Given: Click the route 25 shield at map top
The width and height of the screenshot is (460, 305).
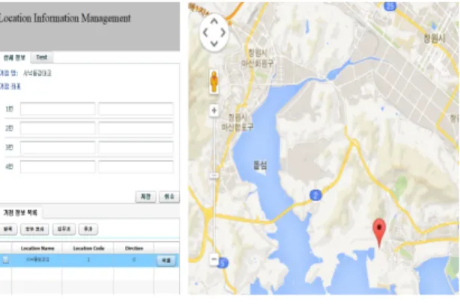Looking at the screenshot, I should (390, 6).
